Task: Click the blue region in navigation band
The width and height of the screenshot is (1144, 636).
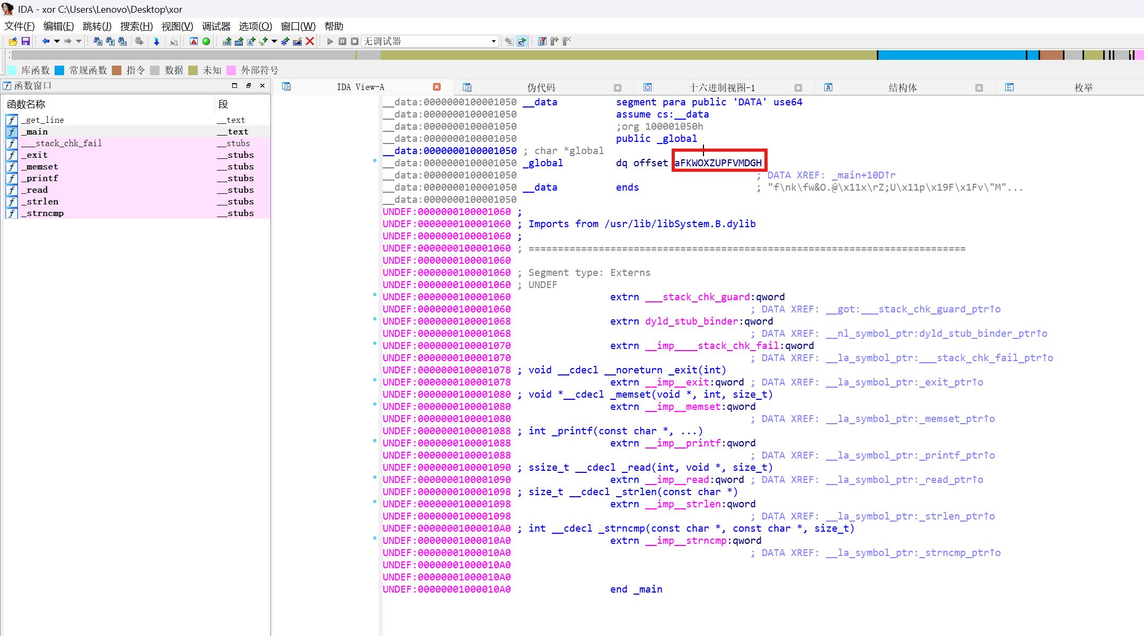Action: (952, 55)
